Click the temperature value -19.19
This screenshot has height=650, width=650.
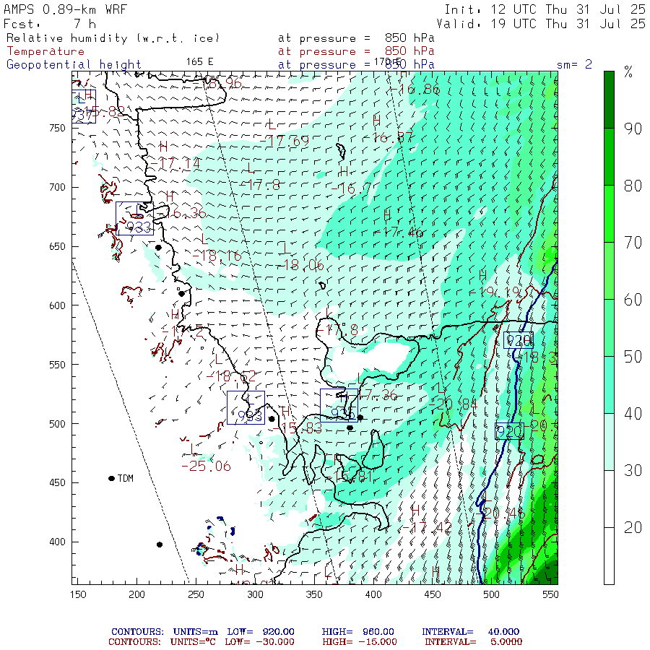tap(494, 292)
